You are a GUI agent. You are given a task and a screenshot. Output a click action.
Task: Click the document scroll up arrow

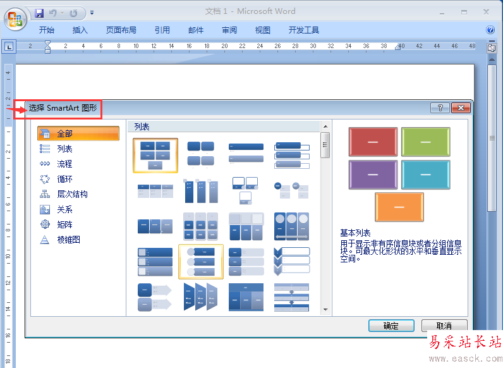pos(492,59)
